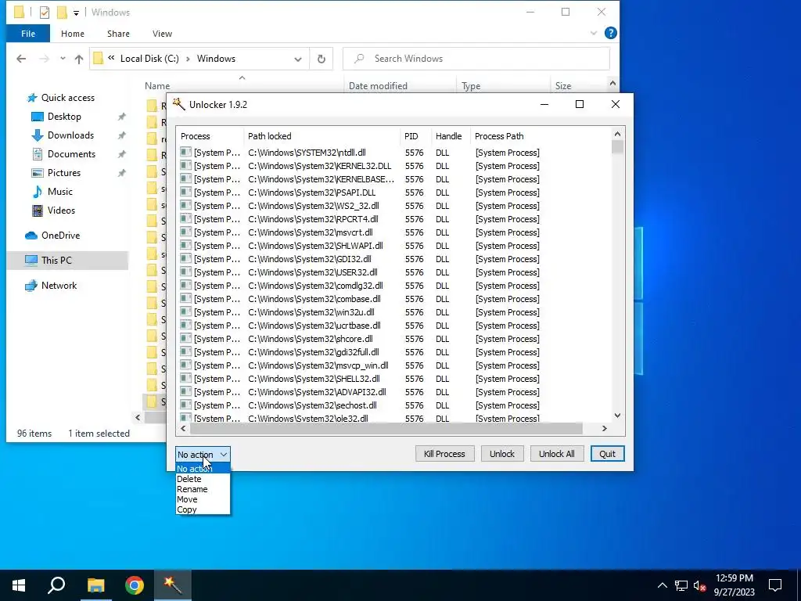
Task: Click process icon of the combase.dll row
Action: (x=186, y=298)
